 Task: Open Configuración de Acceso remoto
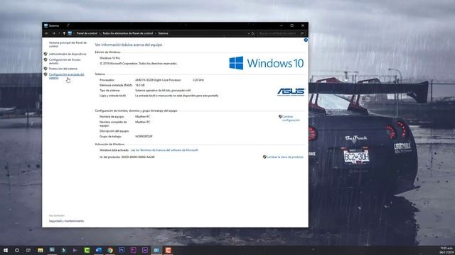(65, 61)
